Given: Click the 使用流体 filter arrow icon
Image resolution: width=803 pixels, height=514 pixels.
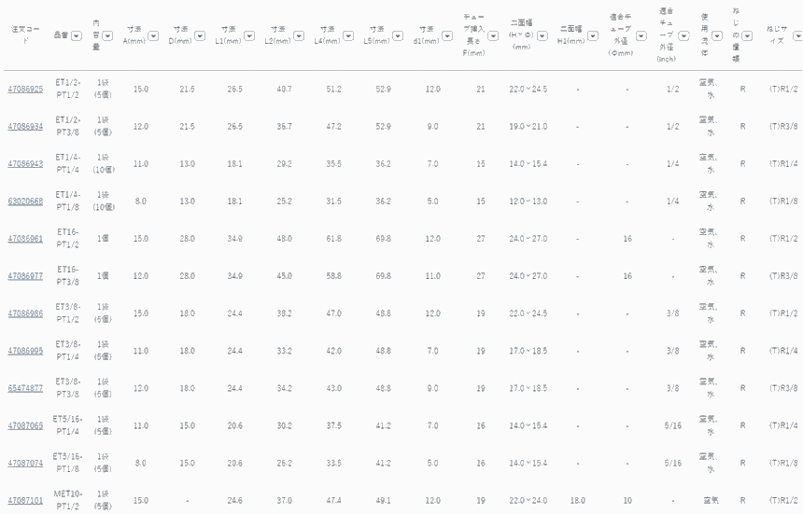Looking at the screenshot, I should [x=717, y=36].
